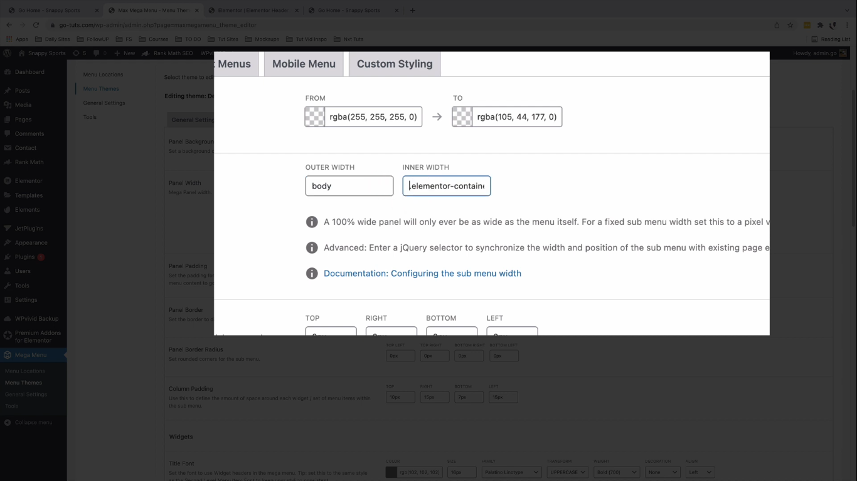The image size is (857, 481).
Task: Click the browser address bar URL
Action: pyautogui.click(x=157, y=25)
